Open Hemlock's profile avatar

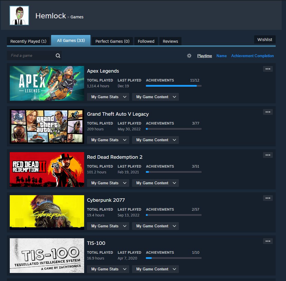coord(19,15)
